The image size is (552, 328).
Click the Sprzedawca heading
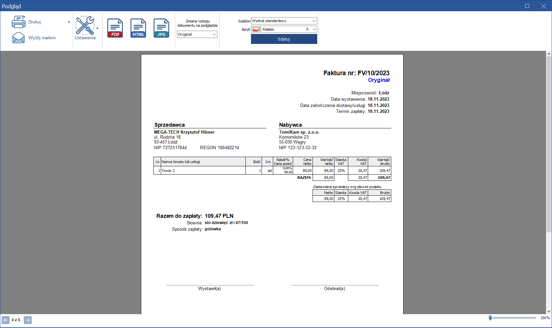click(x=170, y=125)
